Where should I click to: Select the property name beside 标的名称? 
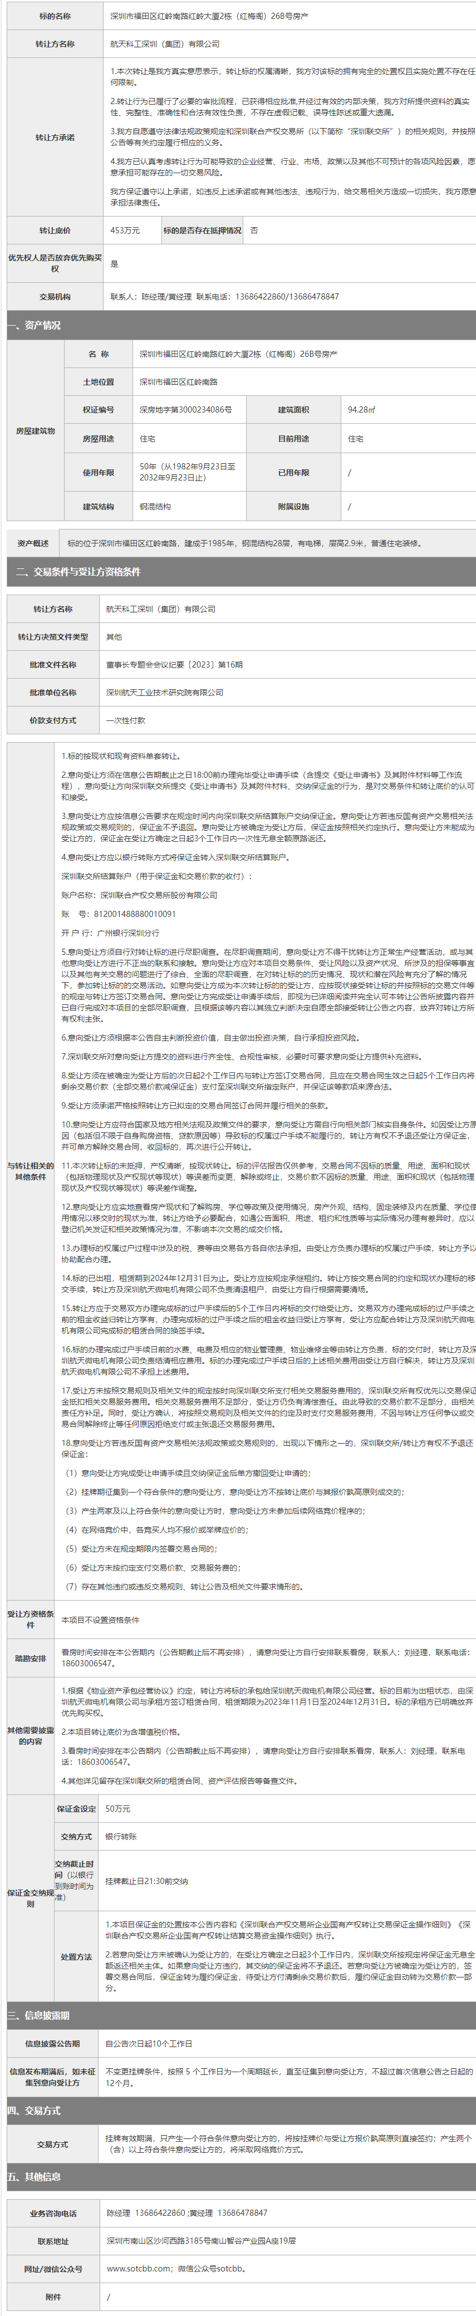(x=209, y=16)
